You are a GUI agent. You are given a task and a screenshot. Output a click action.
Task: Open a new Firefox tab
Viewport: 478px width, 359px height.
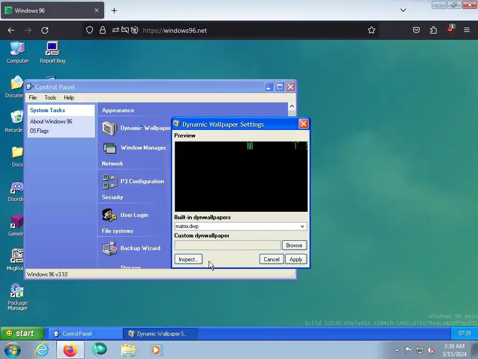click(114, 11)
